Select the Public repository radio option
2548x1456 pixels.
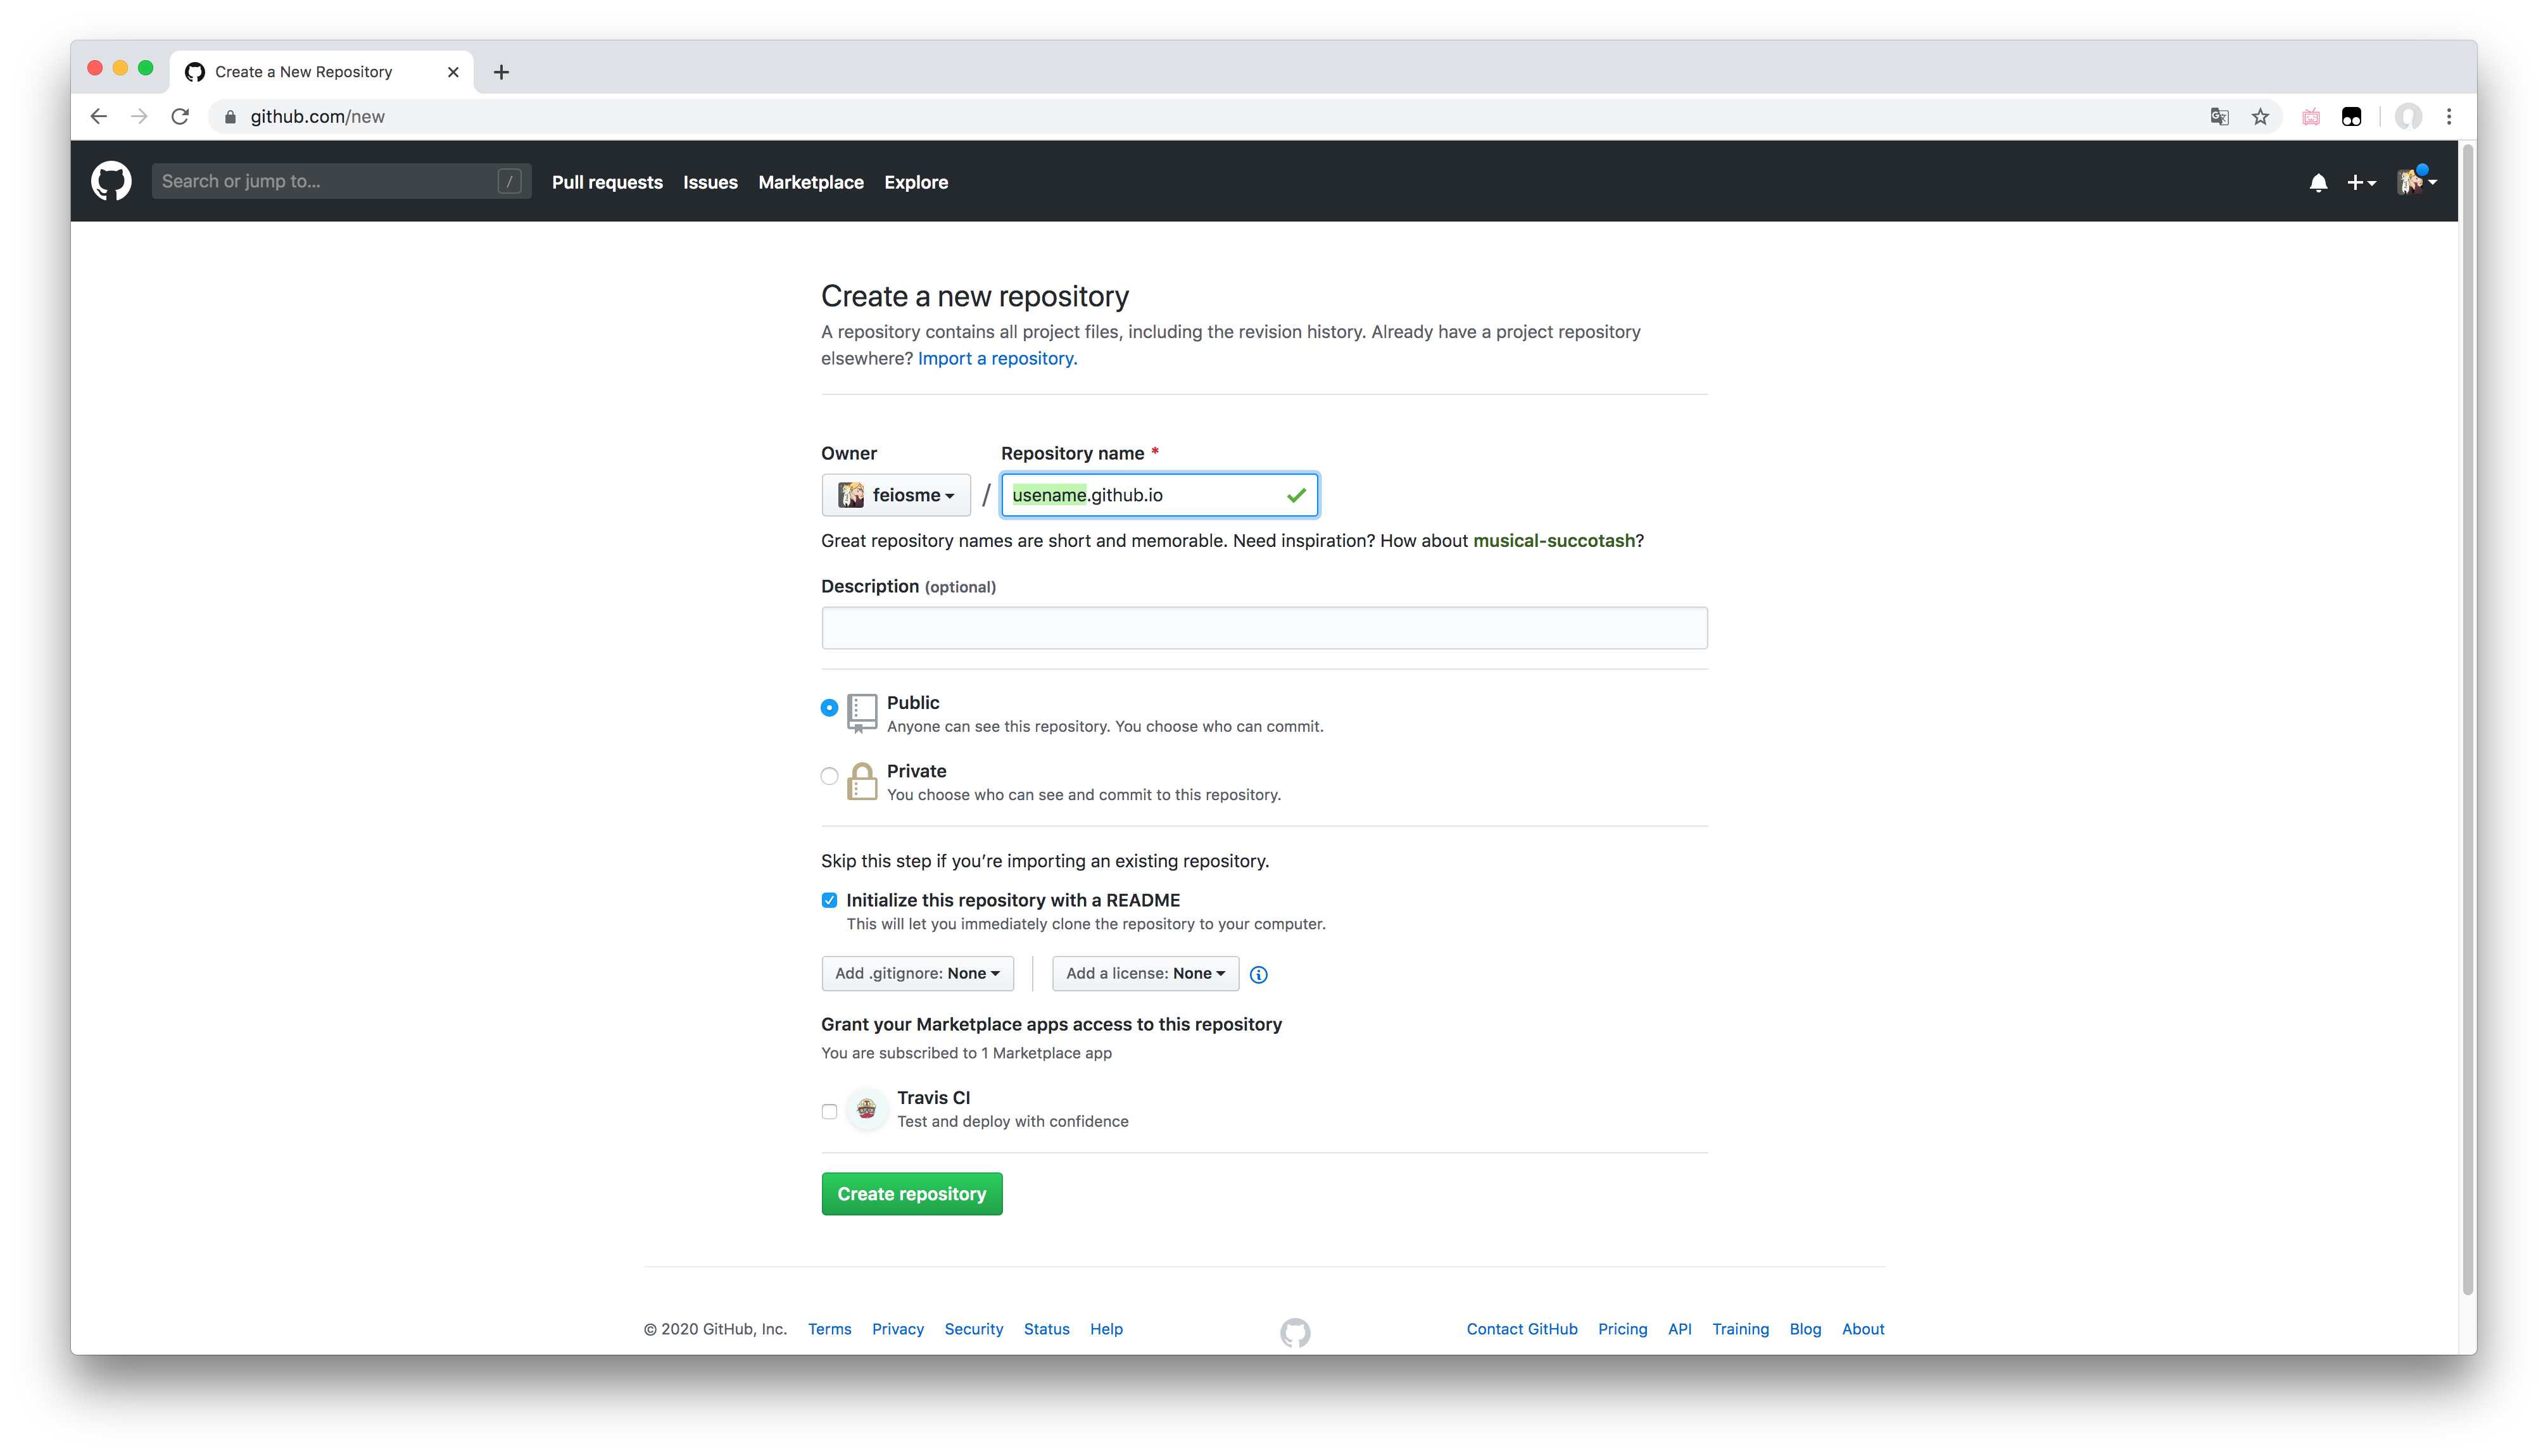(x=829, y=708)
